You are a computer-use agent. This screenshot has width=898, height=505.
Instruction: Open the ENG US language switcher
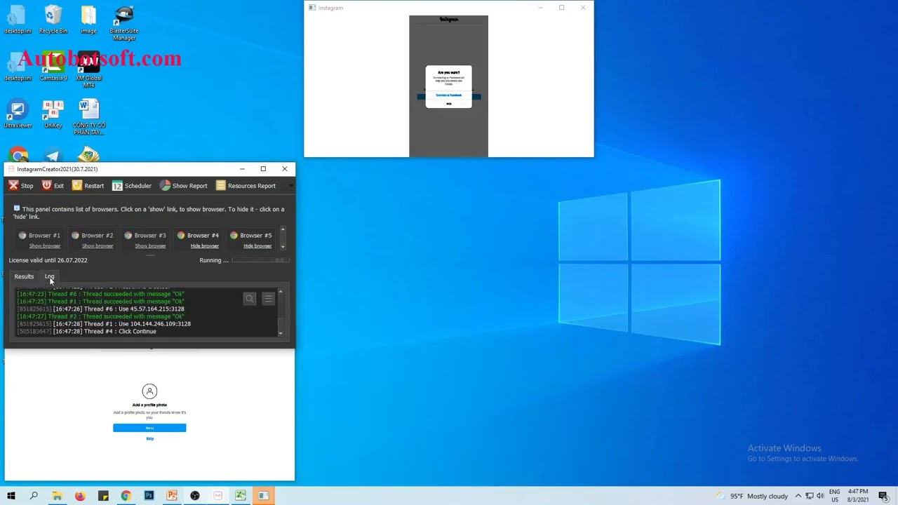coord(835,496)
